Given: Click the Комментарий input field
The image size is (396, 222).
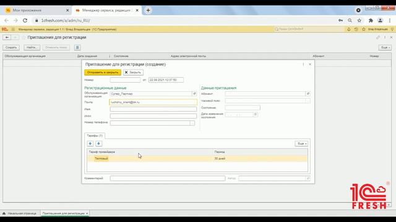Looking at the screenshot, I should pos(168,178).
